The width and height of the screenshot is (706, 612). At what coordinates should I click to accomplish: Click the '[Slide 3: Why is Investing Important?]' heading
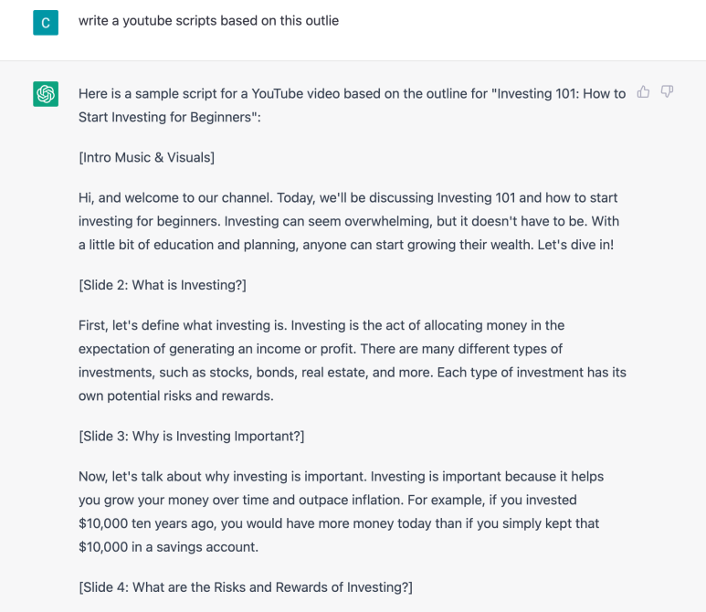coord(192,437)
